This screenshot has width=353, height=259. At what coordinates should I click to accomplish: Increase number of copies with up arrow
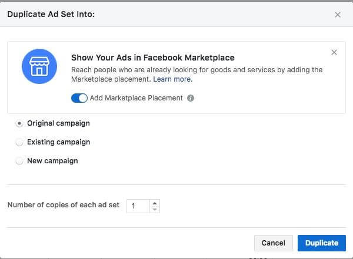tap(155, 203)
